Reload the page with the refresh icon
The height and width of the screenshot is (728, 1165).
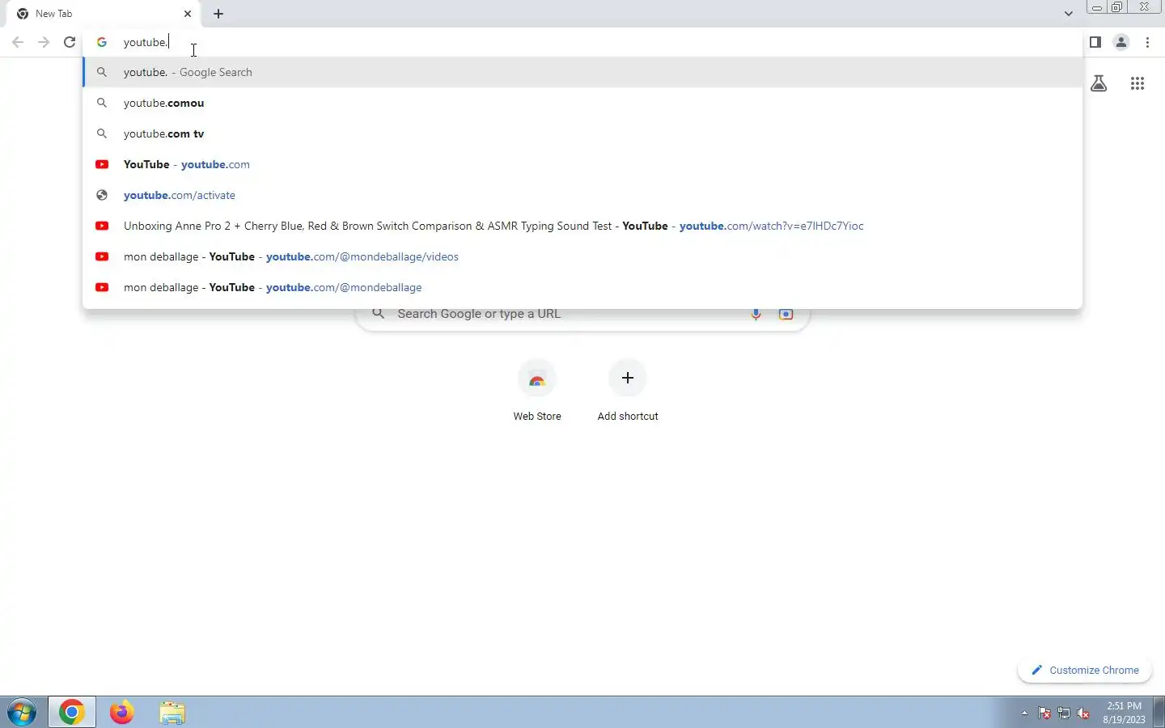70,42
